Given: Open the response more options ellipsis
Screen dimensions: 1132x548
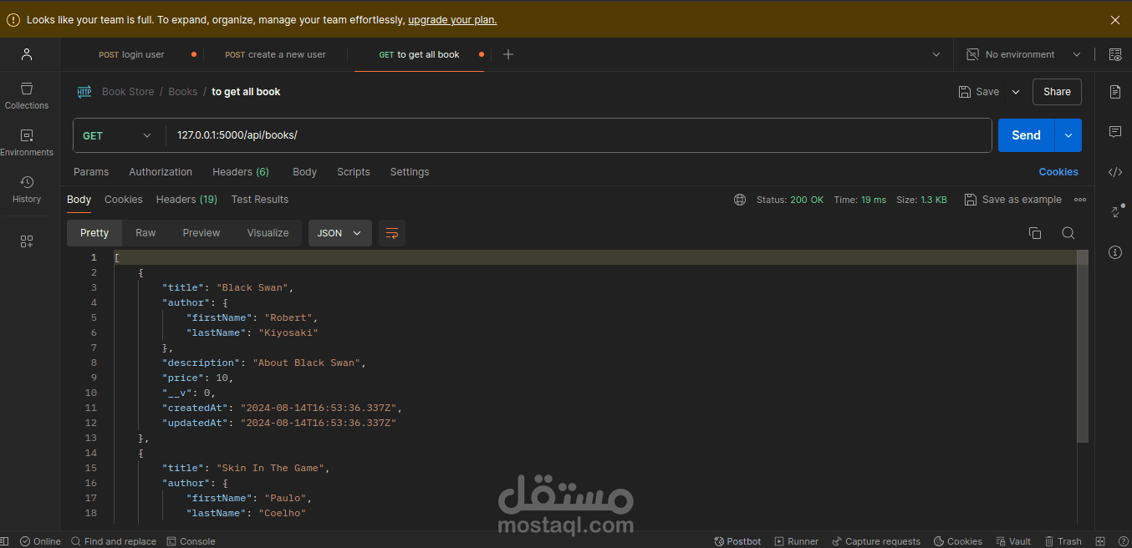Looking at the screenshot, I should pyautogui.click(x=1080, y=200).
